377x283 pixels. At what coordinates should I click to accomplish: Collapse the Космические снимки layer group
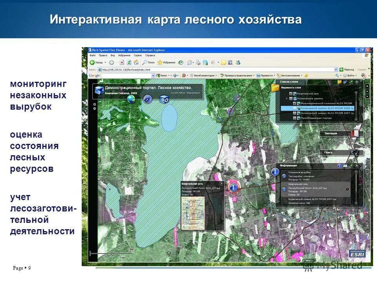tap(287, 99)
